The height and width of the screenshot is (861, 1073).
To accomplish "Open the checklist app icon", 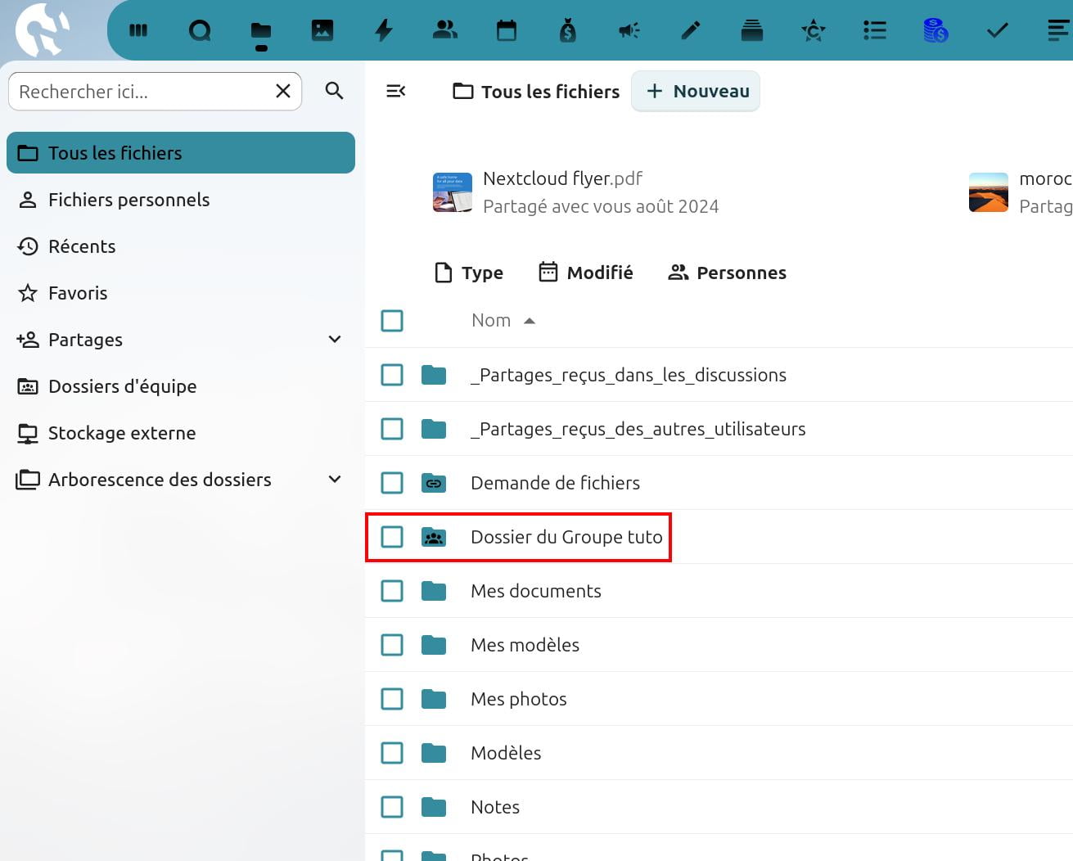I will [x=875, y=30].
